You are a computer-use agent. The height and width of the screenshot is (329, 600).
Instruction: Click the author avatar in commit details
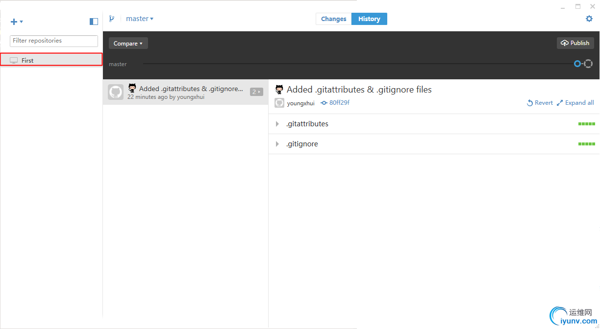click(x=279, y=103)
